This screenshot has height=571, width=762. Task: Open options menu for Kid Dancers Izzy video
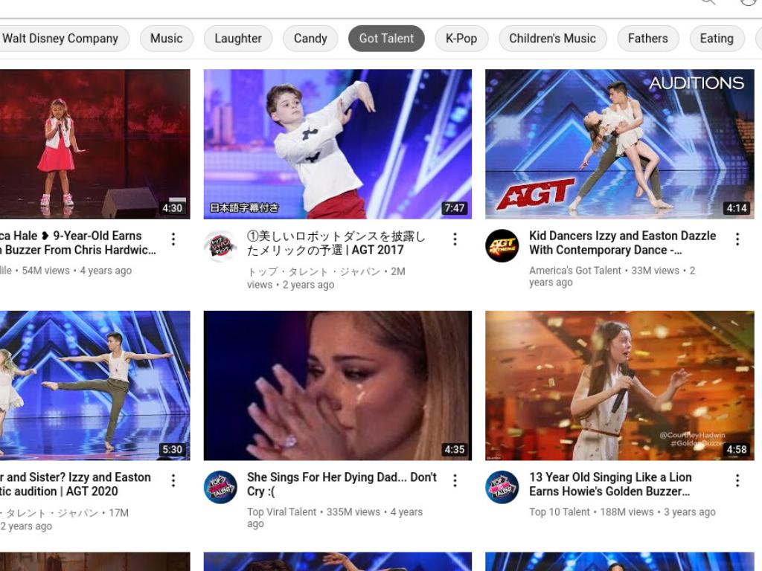coord(737,239)
